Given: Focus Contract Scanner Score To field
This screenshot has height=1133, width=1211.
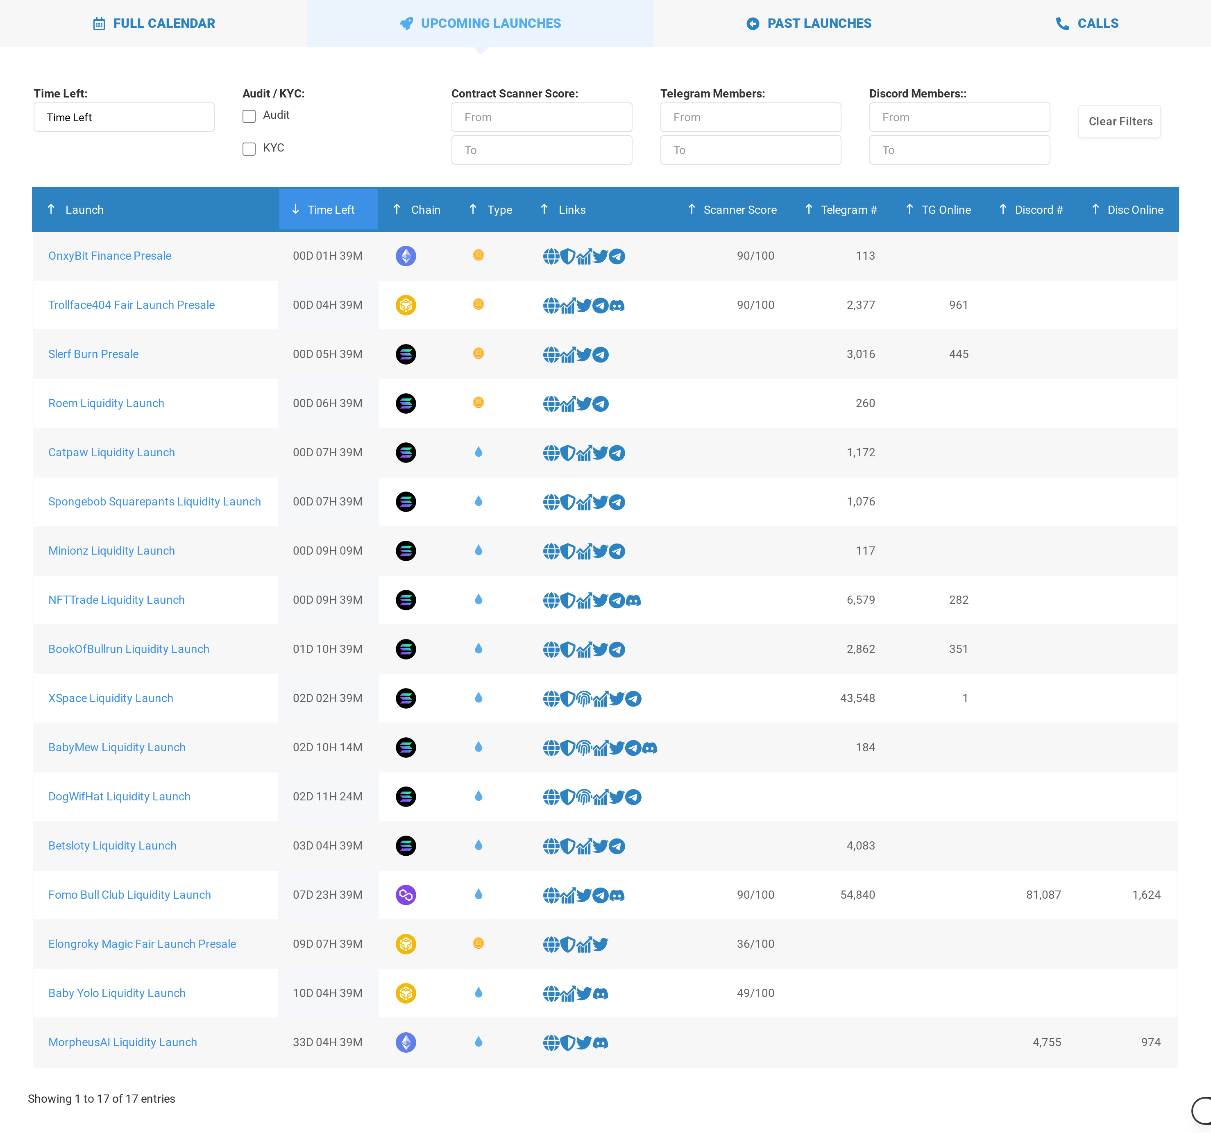Looking at the screenshot, I should coord(542,150).
